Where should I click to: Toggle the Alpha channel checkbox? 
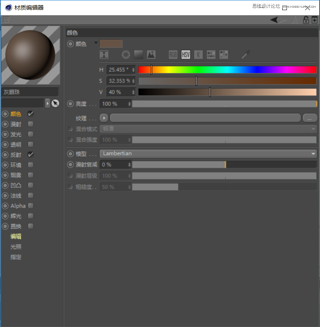[30, 206]
